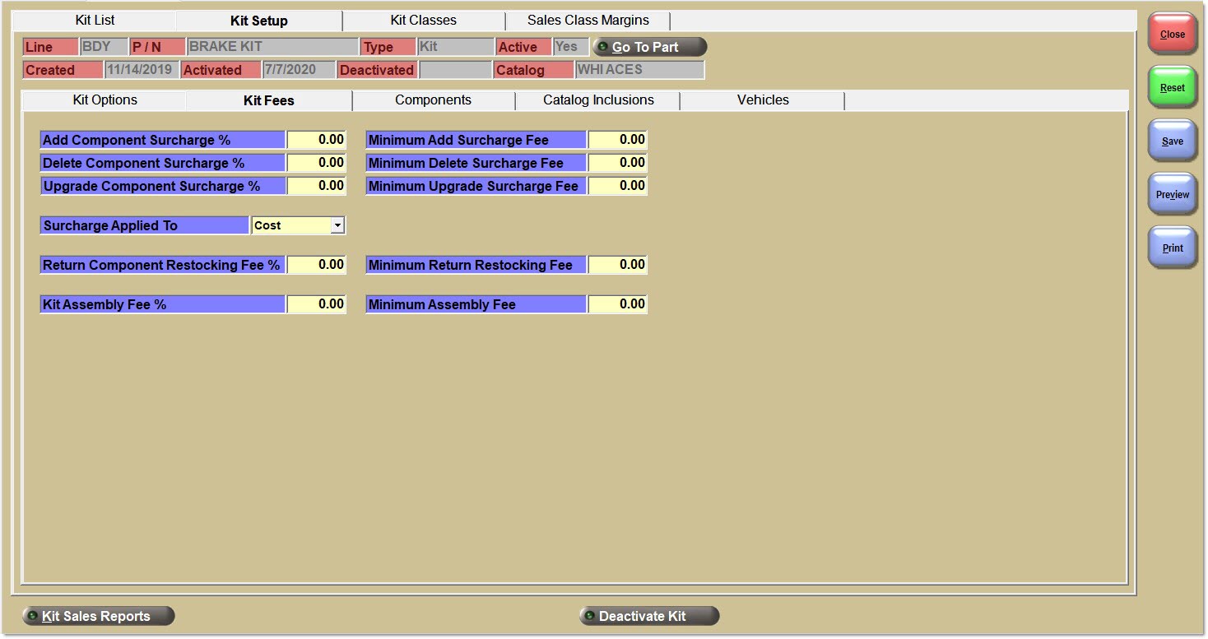This screenshot has width=1208, height=639.
Task: Open the Kit Options tab
Action: [x=104, y=100]
